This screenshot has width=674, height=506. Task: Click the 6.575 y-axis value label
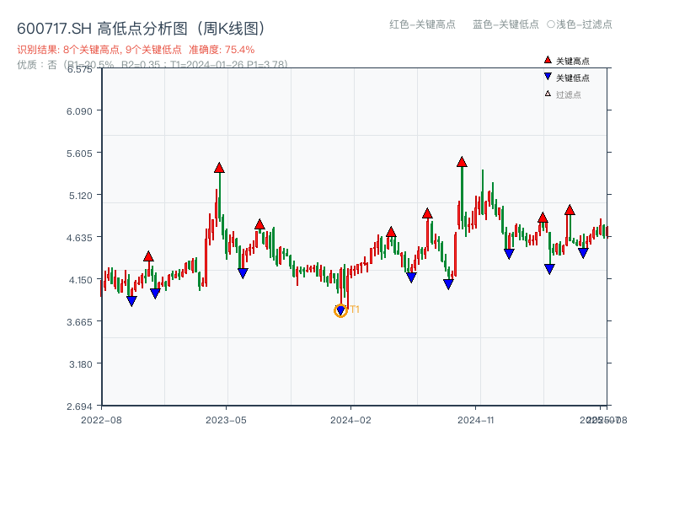(80, 71)
